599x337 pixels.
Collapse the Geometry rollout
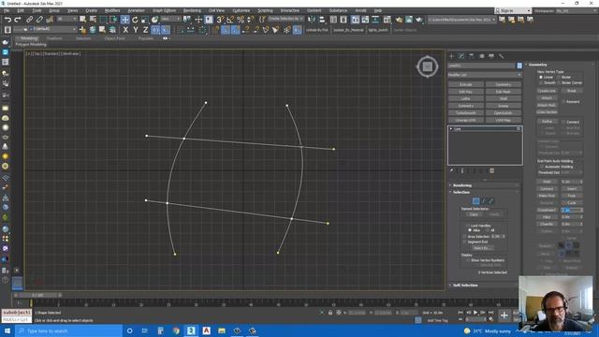pos(537,65)
